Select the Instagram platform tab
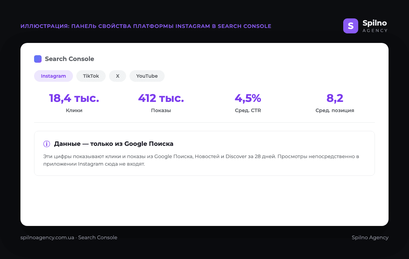Screen dimensions: 409x259 coord(54,76)
